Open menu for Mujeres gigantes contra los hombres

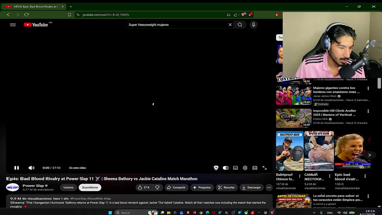pyautogui.click(x=368, y=88)
